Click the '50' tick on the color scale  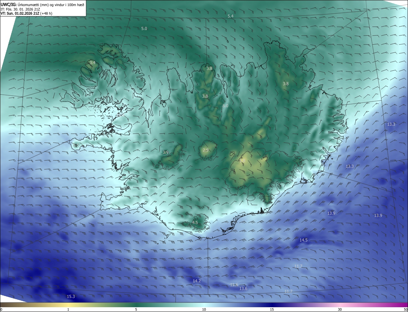(405, 309)
